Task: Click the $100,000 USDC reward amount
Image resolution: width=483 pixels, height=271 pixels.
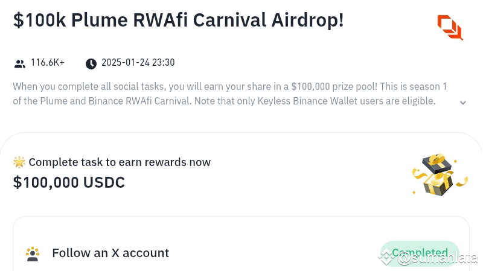Action: coord(69,182)
